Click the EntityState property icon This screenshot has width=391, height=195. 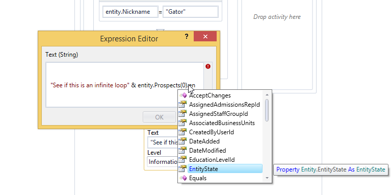tap(183, 169)
